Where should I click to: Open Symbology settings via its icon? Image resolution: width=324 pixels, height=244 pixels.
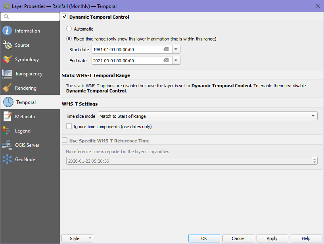[8, 59]
